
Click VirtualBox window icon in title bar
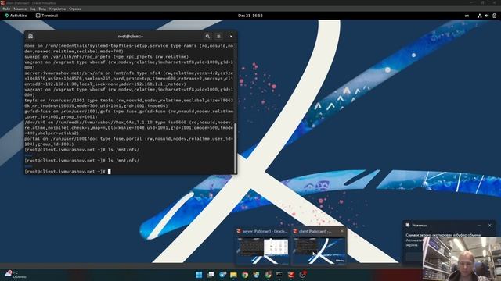pos(3,3)
